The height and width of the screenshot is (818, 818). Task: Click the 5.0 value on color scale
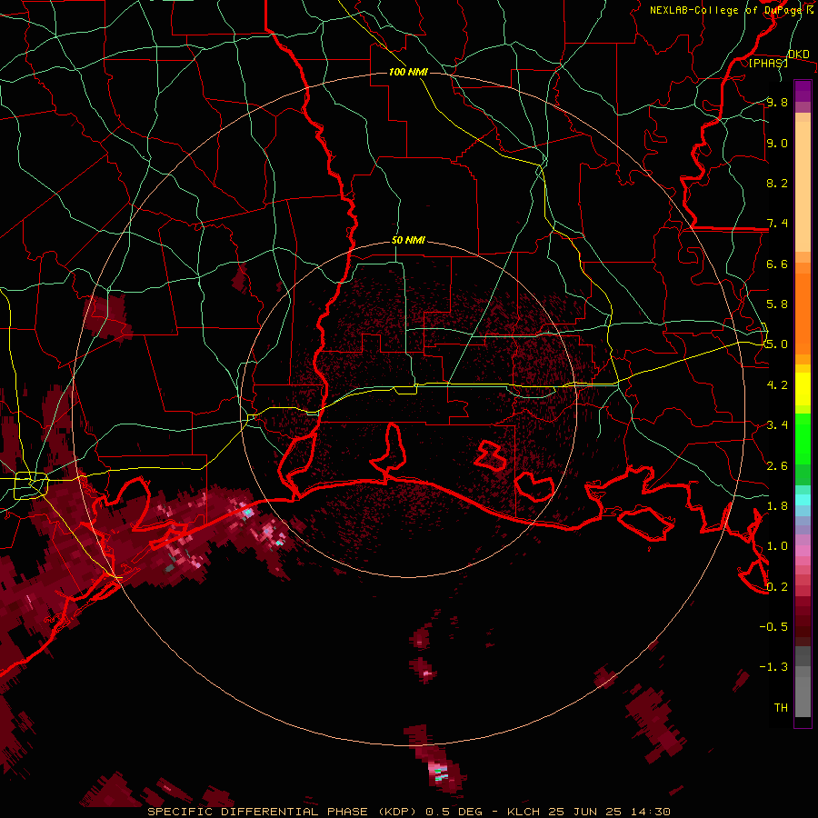(777, 344)
